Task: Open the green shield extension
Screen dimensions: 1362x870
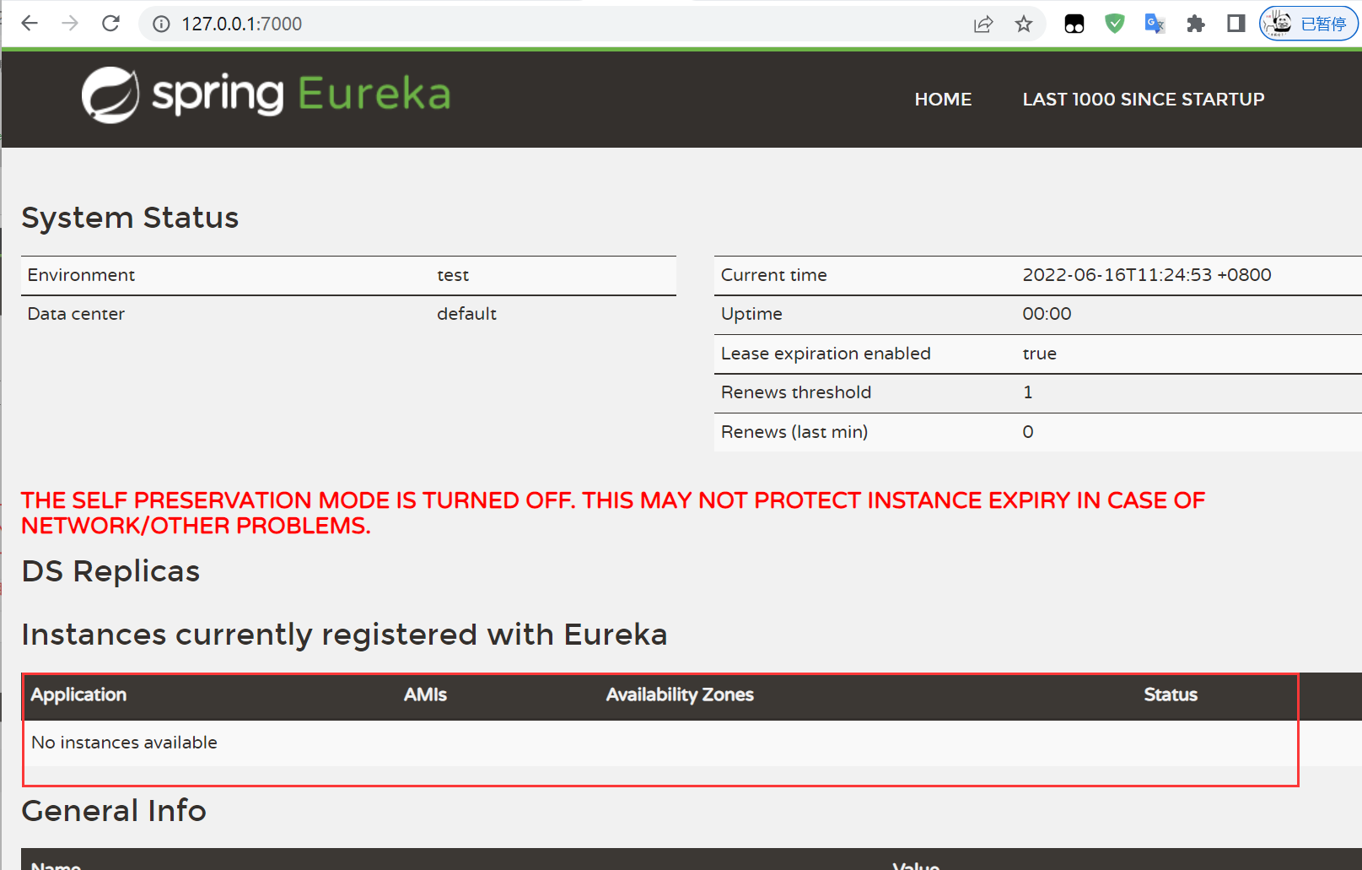Action: [1115, 24]
